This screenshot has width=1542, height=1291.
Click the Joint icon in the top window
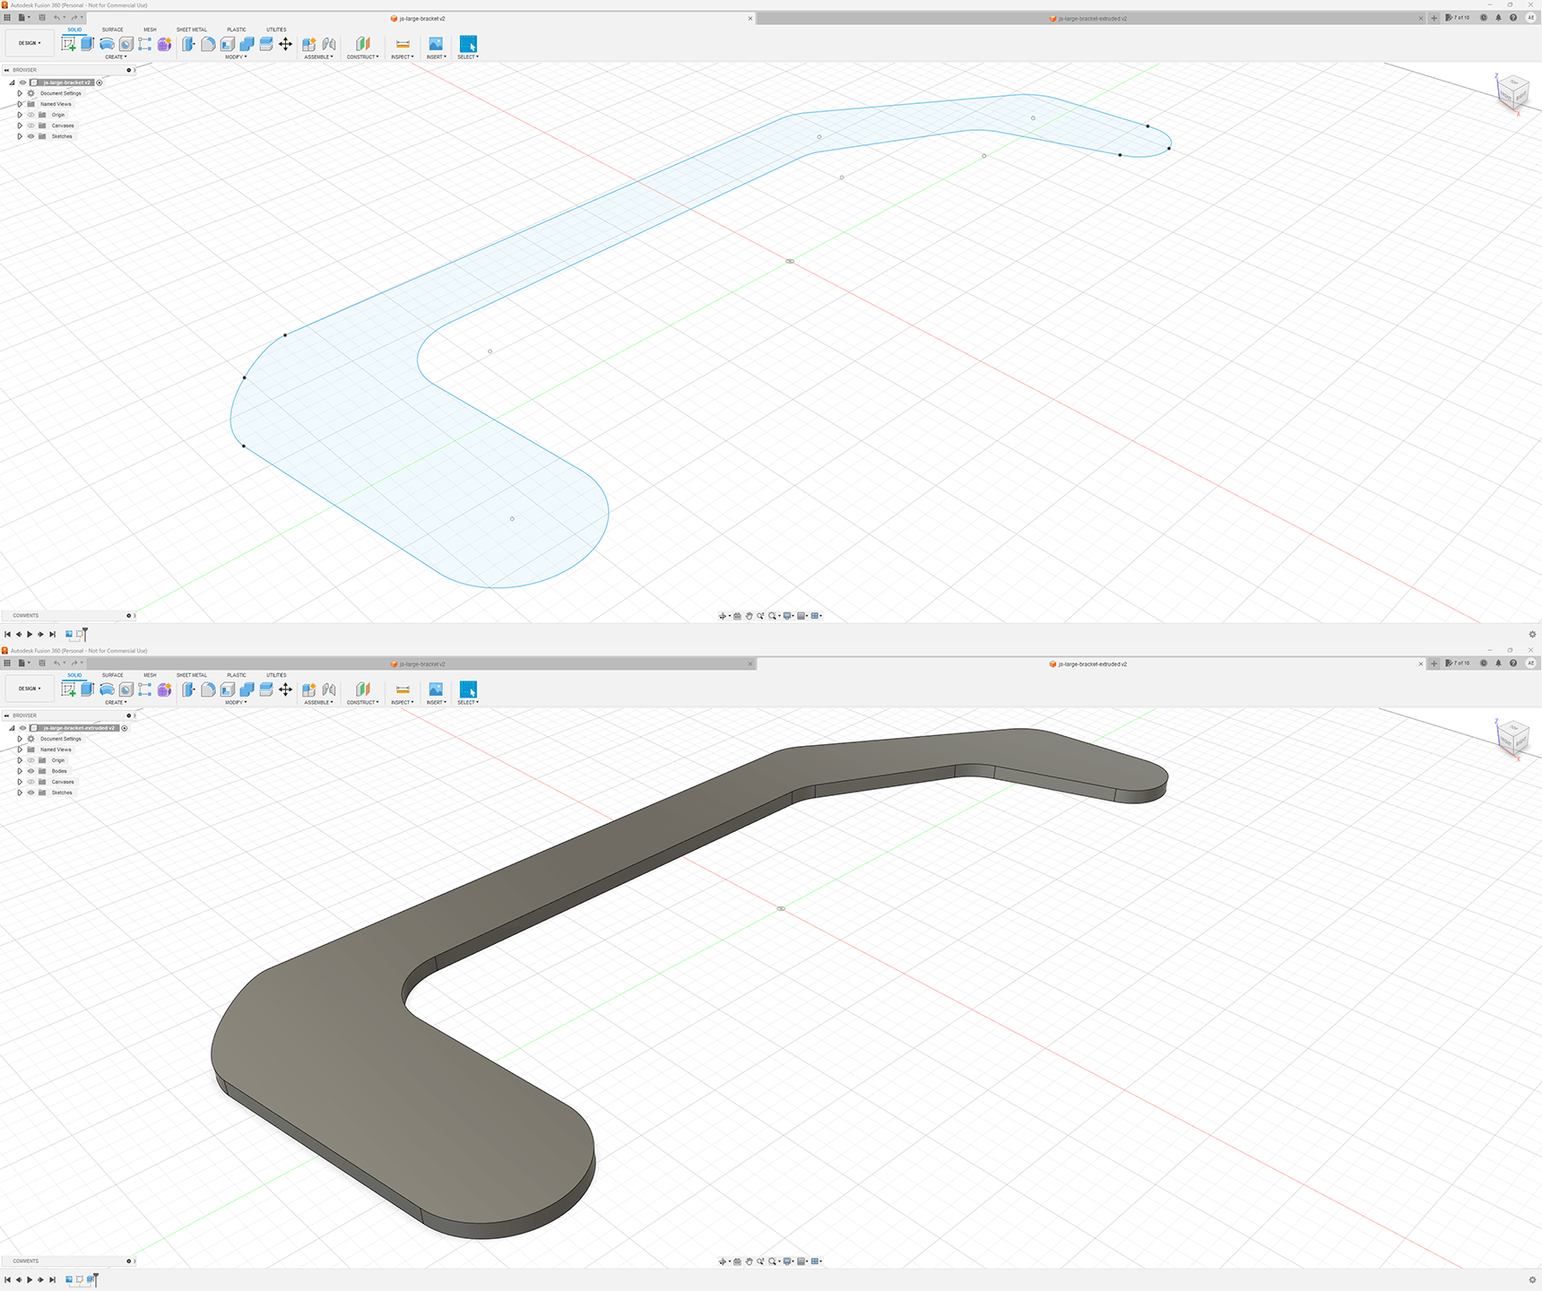pyautogui.click(x=329, y=44)
